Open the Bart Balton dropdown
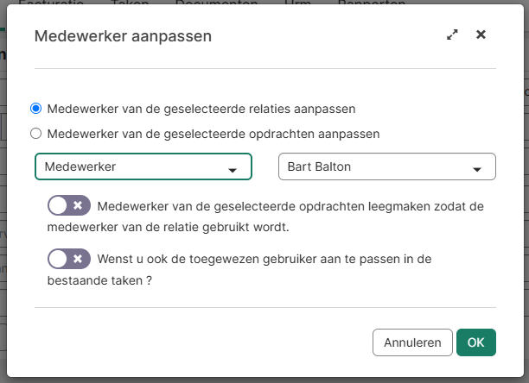The image size is (529, 383). click(376, 166)
